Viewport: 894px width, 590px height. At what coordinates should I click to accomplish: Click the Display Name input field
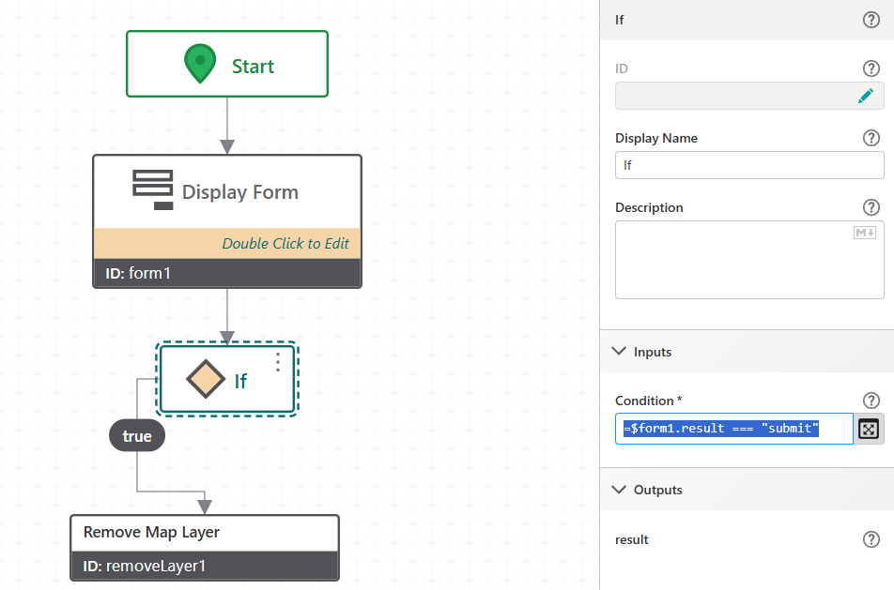[749, 165]
